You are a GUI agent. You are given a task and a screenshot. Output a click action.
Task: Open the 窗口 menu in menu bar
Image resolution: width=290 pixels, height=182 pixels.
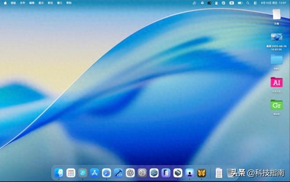point(59,3)
